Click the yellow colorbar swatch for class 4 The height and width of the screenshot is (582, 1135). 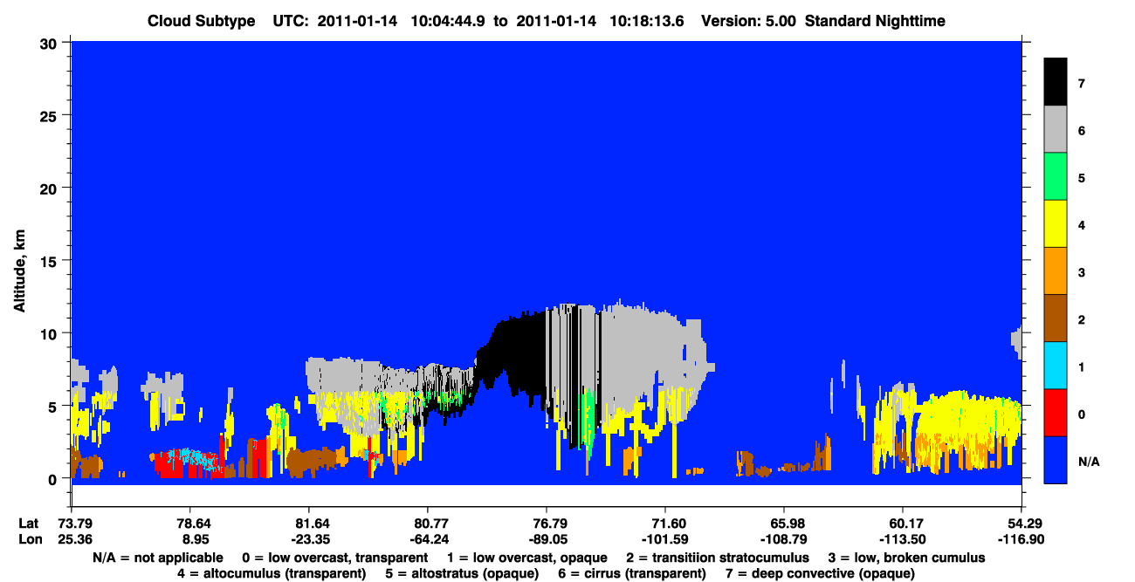pos(1056,223)
